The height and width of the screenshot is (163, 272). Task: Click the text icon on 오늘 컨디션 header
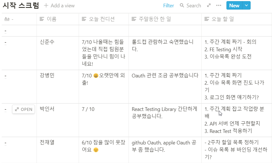(84, 19)
